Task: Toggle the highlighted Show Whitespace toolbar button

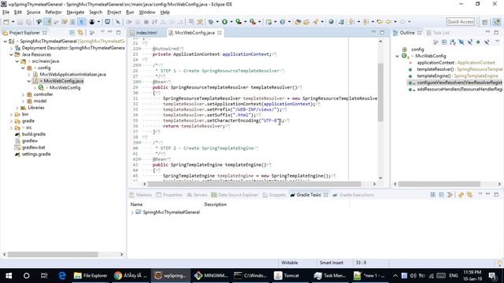Action: 81,22
